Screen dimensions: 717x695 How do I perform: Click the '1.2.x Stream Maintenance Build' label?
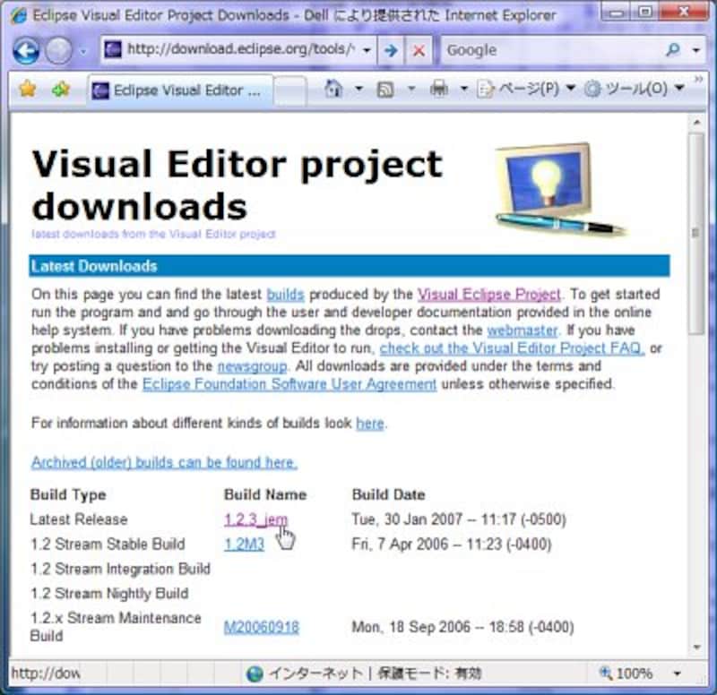(116, 627)
